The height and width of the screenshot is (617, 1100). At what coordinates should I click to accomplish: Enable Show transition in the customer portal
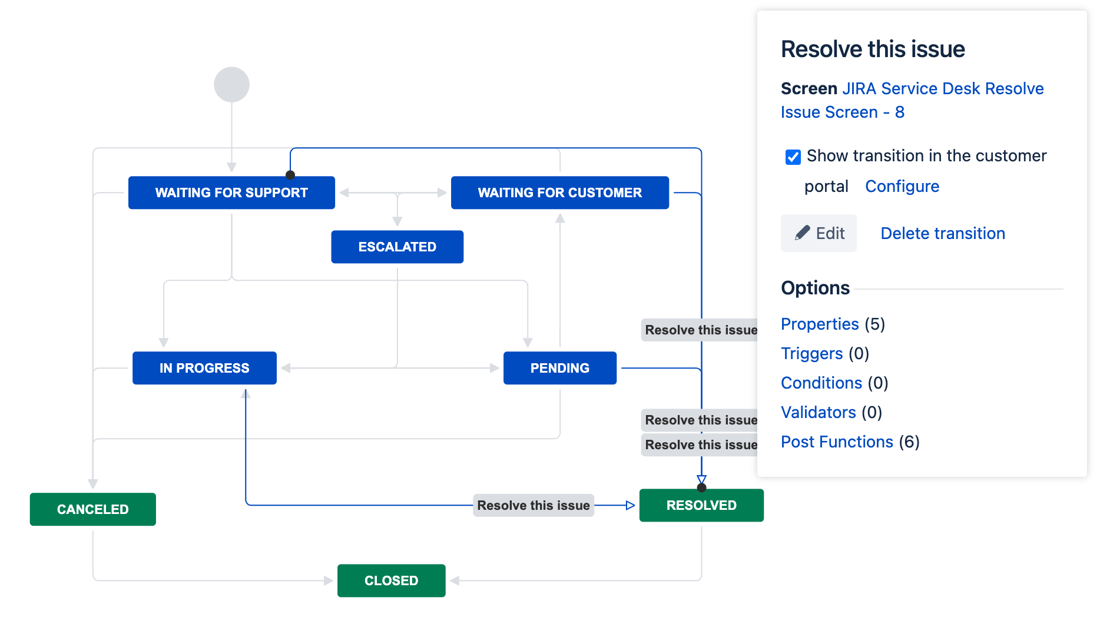tap(793, 157)
